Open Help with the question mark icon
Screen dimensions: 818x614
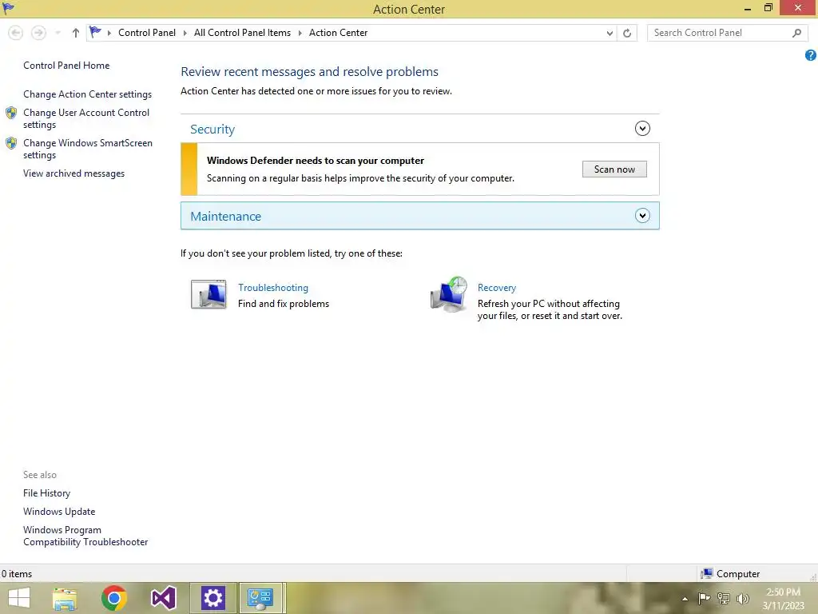tap(811, 55)
